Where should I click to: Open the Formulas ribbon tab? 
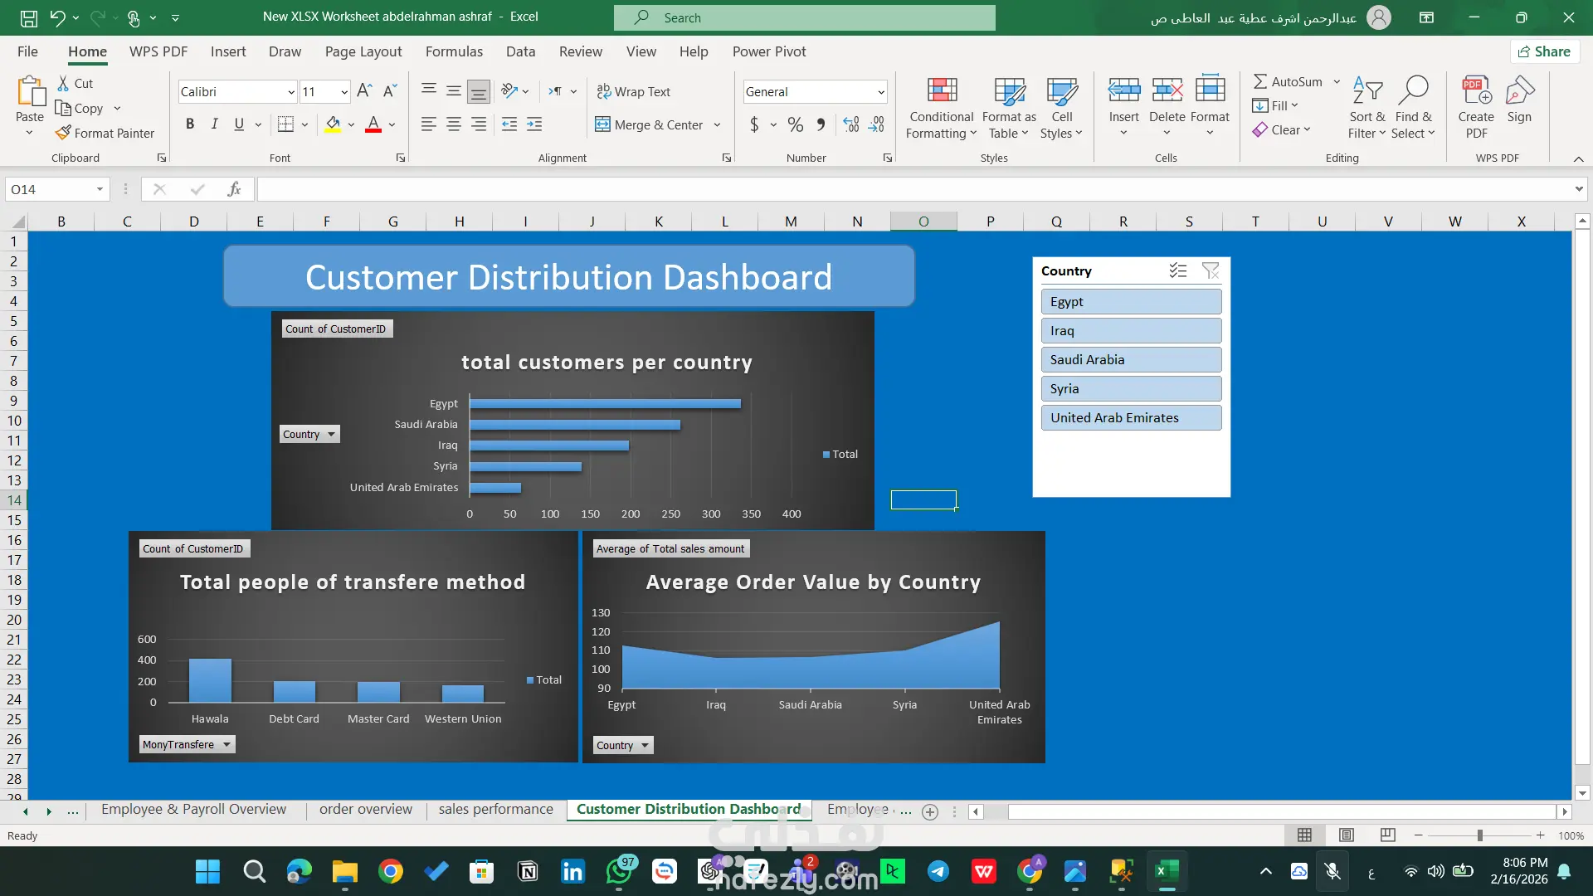(454, 51)
